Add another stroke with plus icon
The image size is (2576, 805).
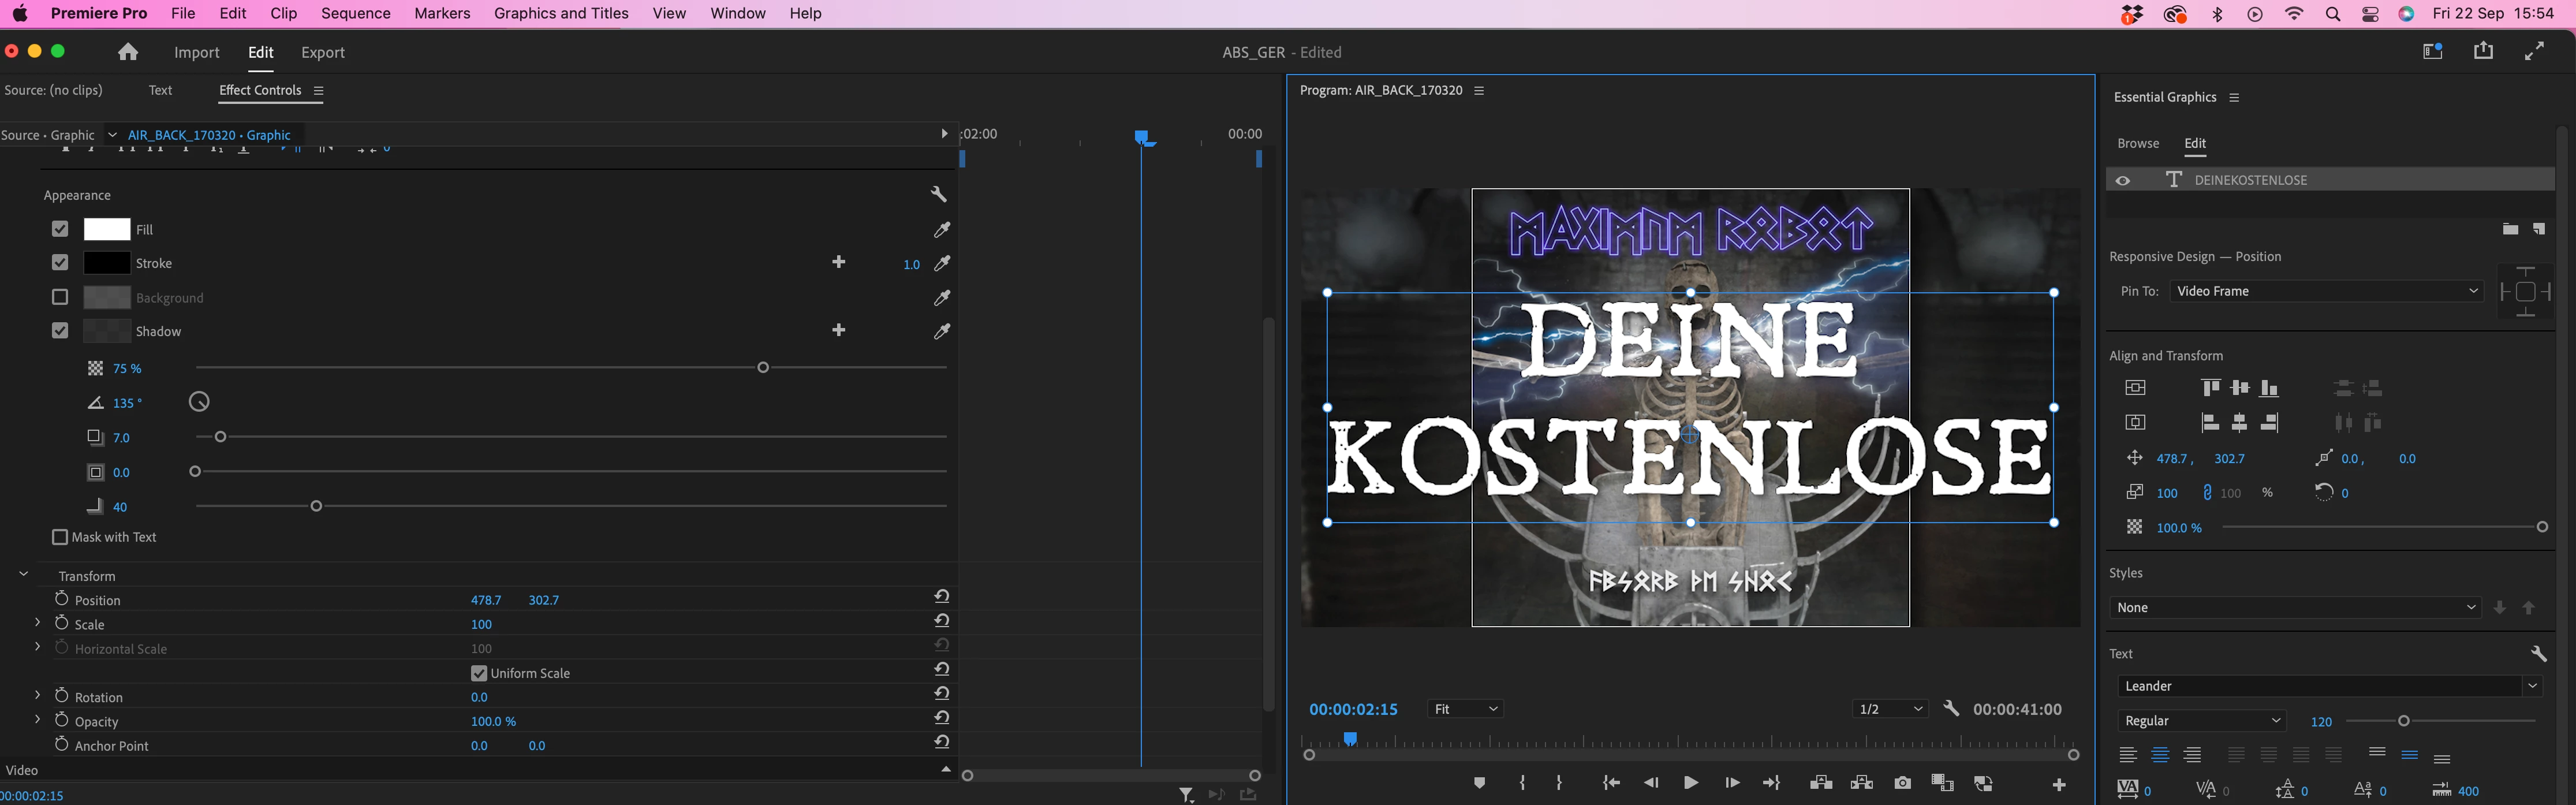[x=838, y=263]
